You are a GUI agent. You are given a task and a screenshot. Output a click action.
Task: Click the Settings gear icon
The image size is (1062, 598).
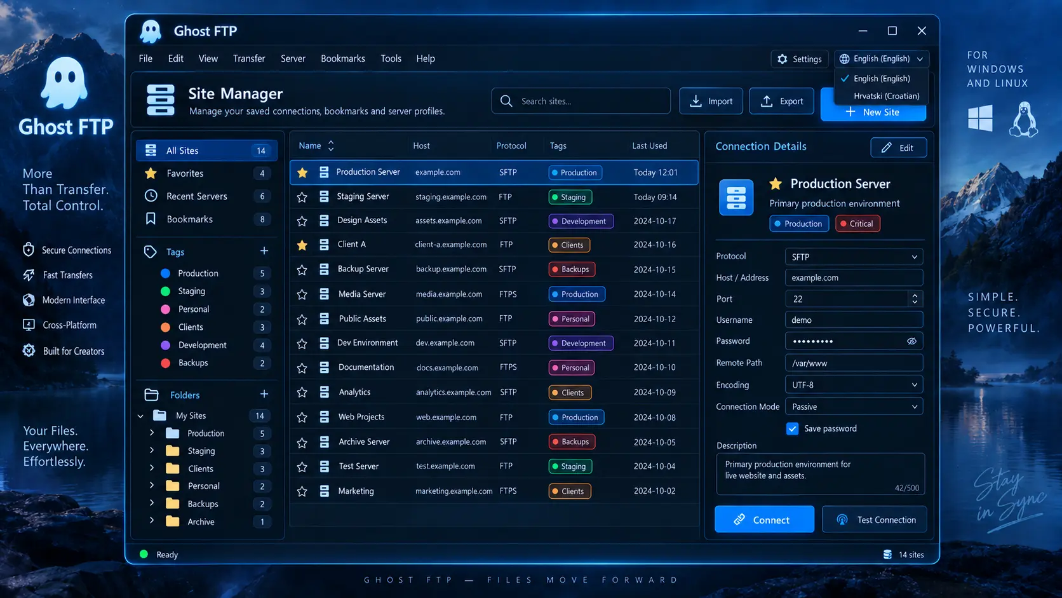pos(783,59)
